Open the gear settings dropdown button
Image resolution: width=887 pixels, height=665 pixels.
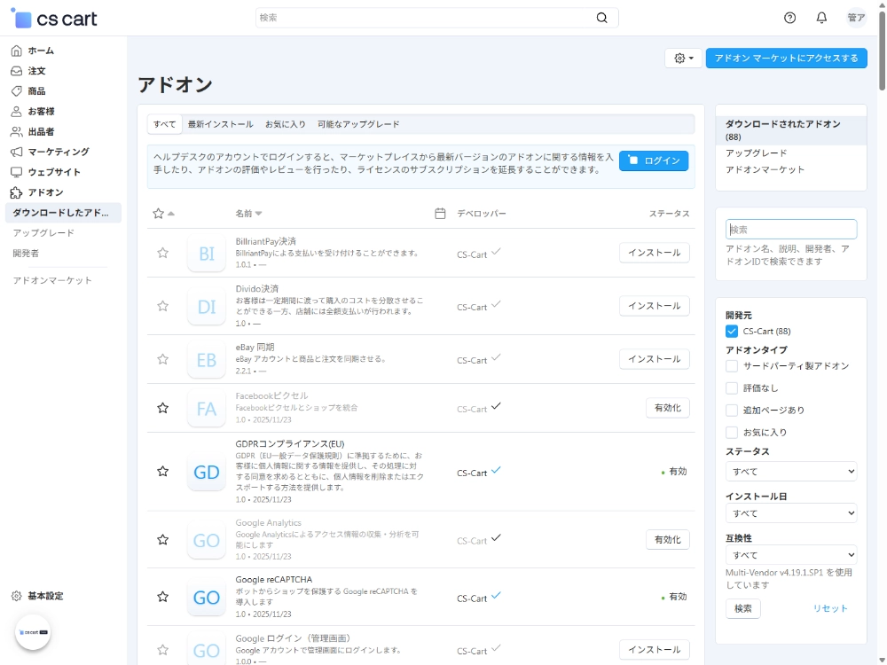point(683,59)
